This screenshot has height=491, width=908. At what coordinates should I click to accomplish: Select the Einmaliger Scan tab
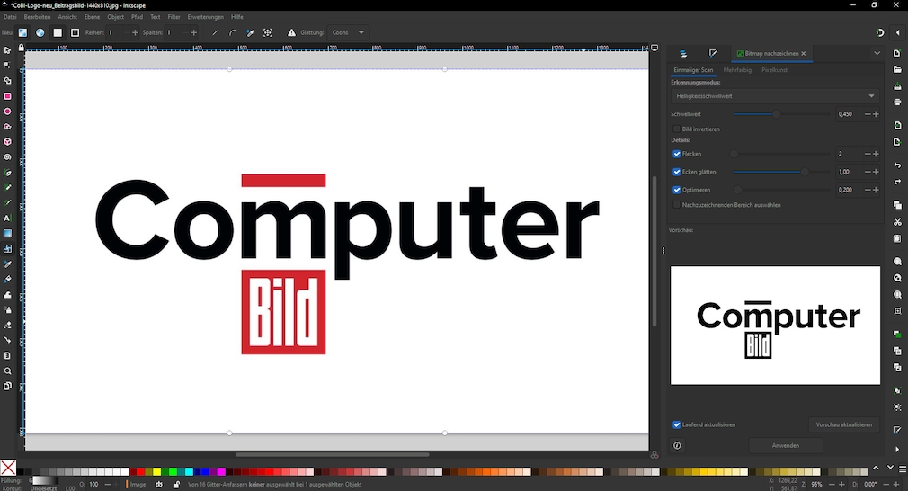(x=693, y=70)
